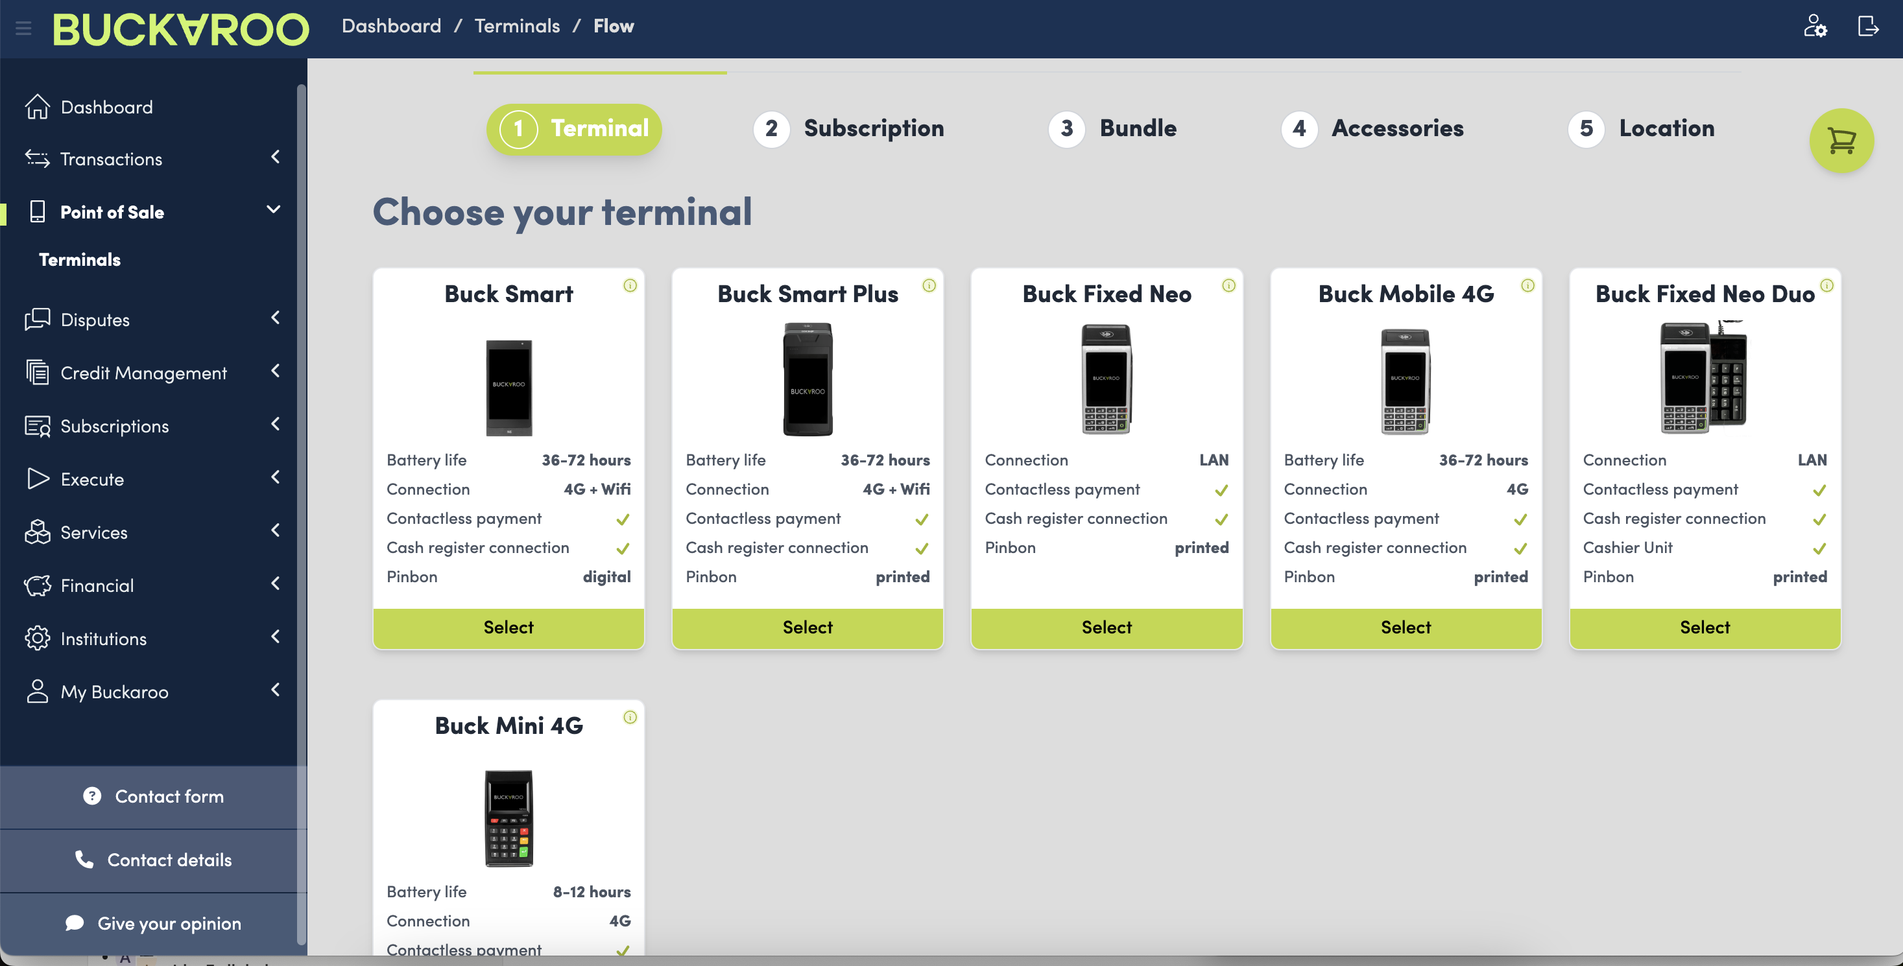Open the Contact details link

coord(154,860)
